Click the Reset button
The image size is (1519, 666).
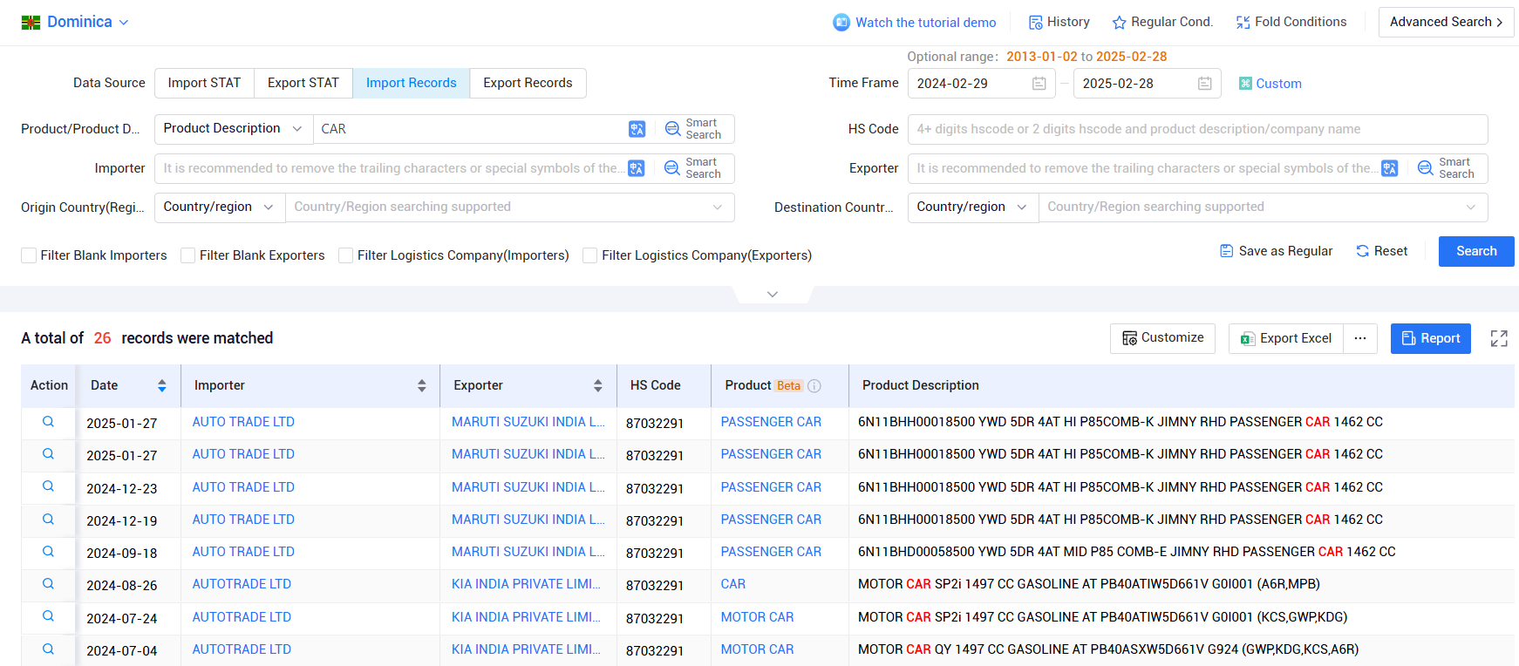(x=1382, y=251)
